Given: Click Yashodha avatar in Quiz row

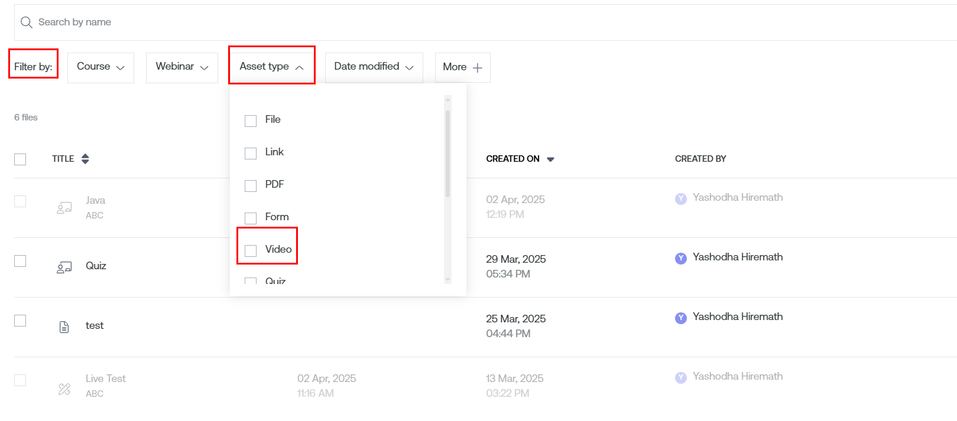Looking at the screenshot, I should 681,258.
